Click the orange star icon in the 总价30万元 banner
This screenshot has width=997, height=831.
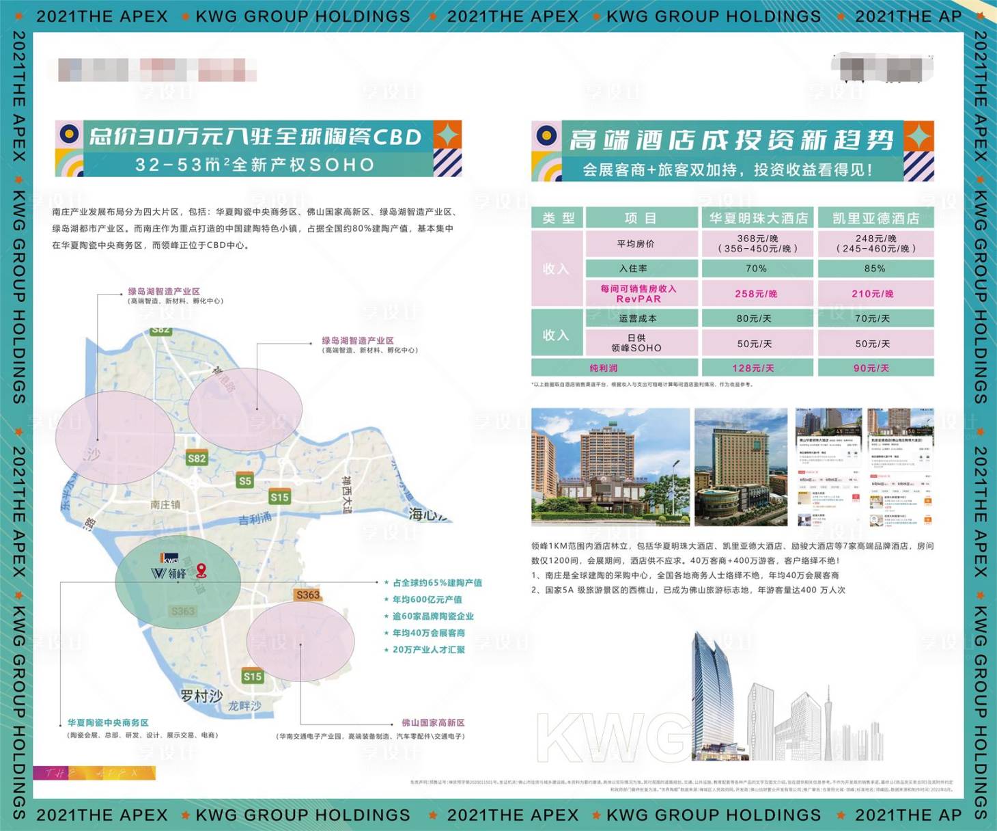pos(448,135)
